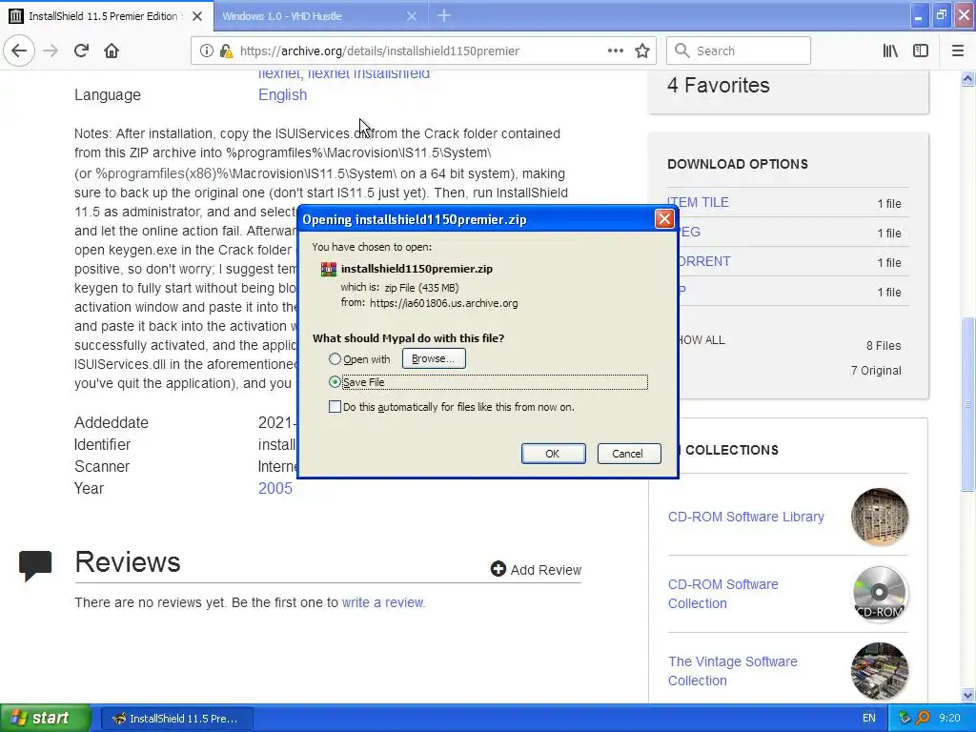Click the Reviews speech bubble icon
The width and height of the screenshot is (976, 732).
[x=35, y=565]
